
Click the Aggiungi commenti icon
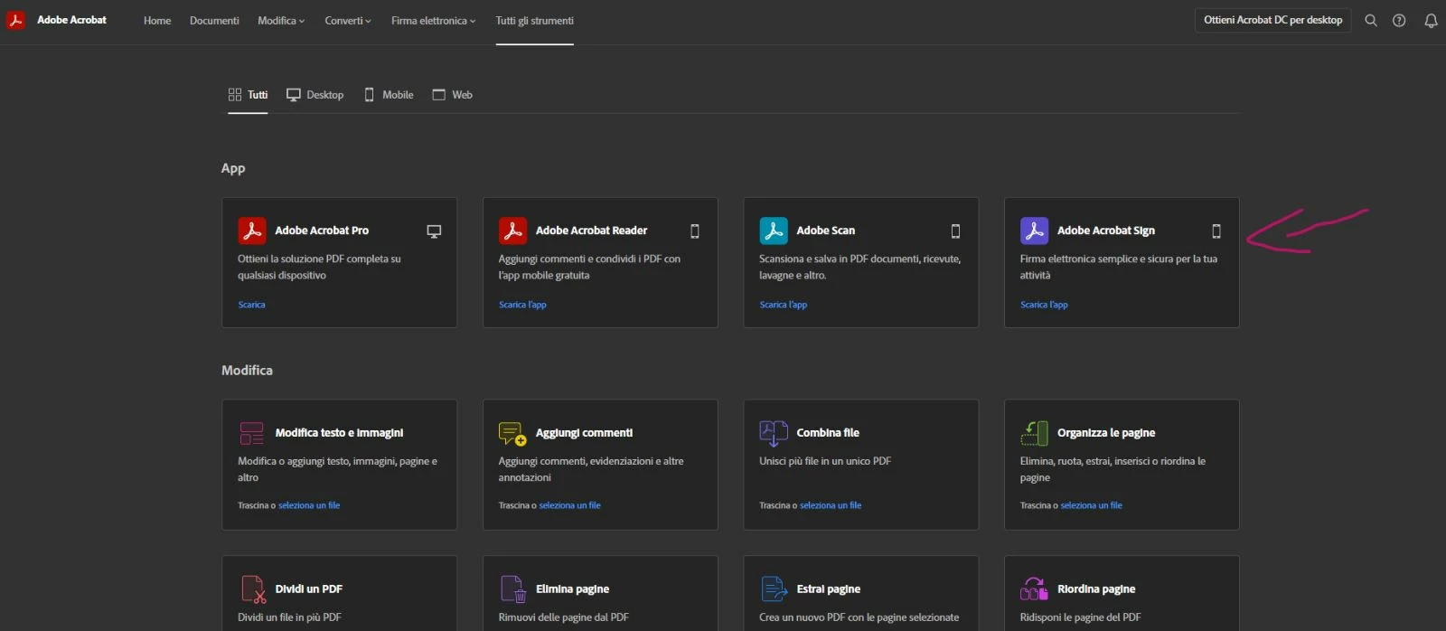512,434
